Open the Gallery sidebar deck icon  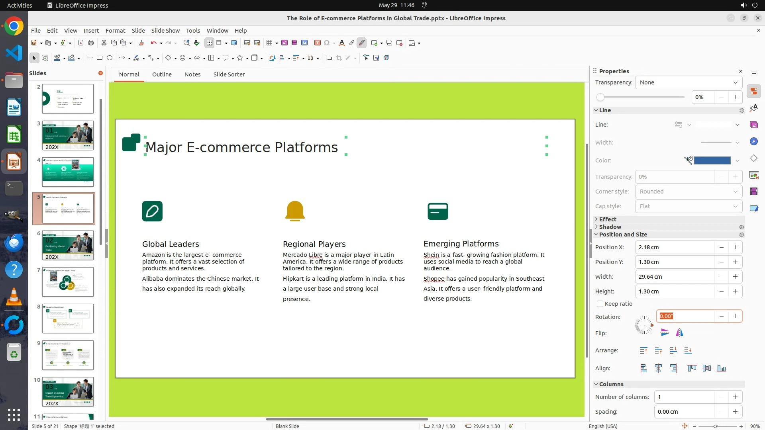[x=753, y=125]
